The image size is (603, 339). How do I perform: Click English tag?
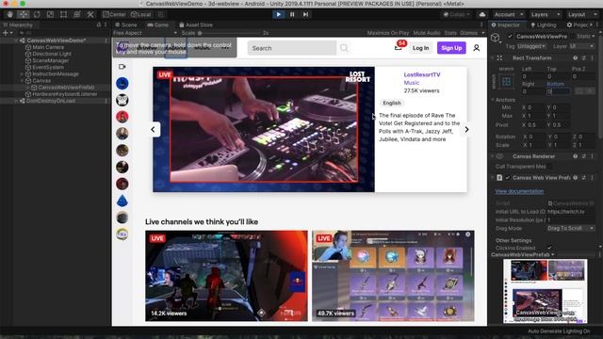[x=392, y=103]
